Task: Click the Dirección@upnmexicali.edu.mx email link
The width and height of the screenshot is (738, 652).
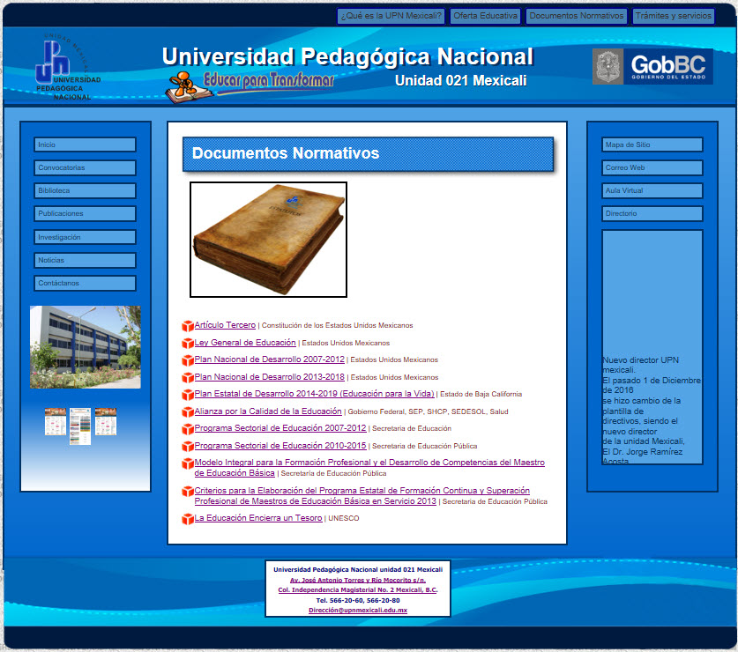Action: point(358,610)
